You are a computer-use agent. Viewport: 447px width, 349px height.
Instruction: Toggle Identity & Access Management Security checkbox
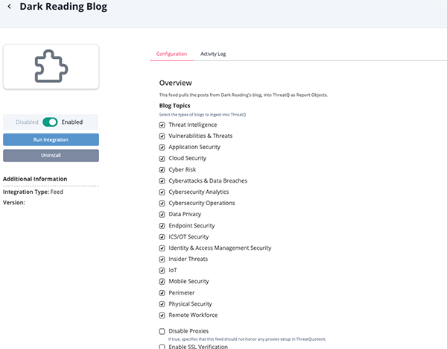[x=162, y=248]
